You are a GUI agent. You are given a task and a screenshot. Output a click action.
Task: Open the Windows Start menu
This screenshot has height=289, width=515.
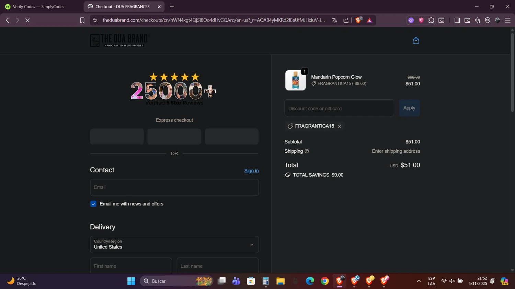pos(131,281)
